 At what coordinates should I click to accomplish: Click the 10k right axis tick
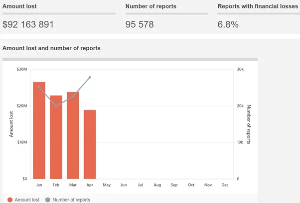point(240,142)
